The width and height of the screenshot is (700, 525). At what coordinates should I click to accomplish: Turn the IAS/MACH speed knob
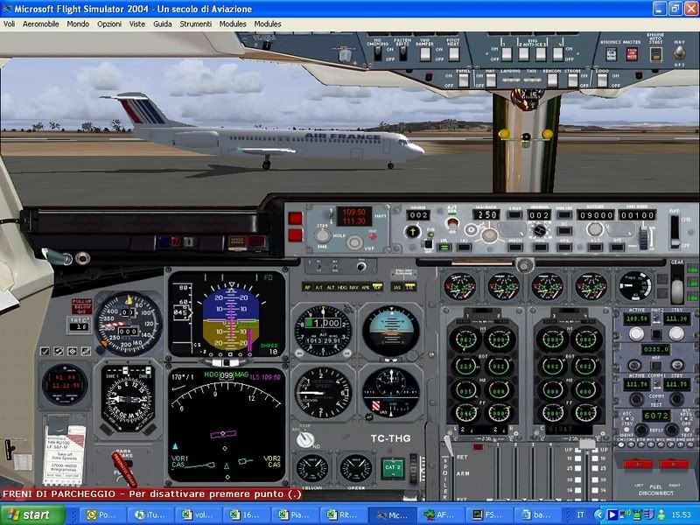pyautogui.click(x=489, y=235)
